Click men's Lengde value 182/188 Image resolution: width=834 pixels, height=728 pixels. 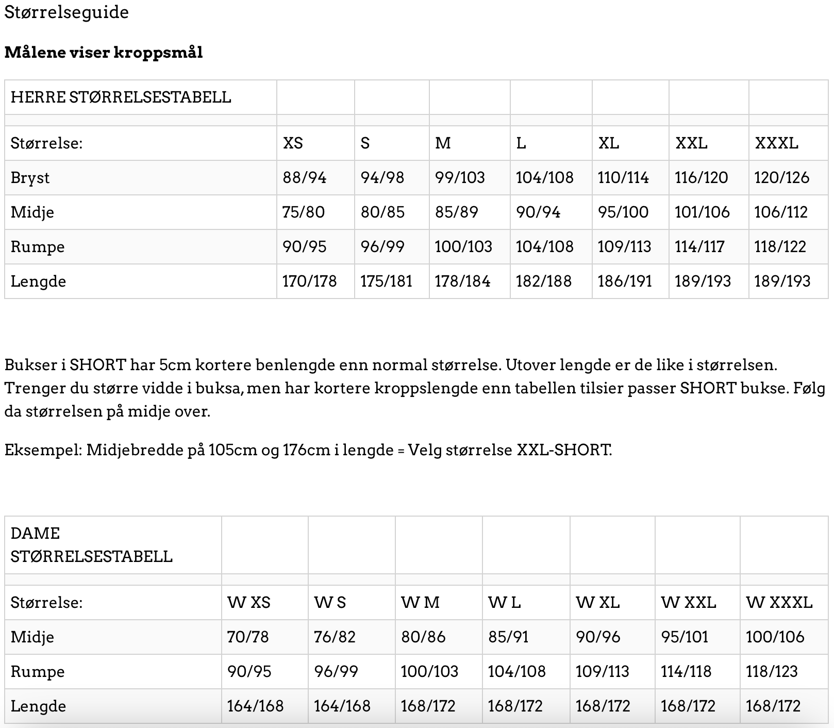(544, 282)
